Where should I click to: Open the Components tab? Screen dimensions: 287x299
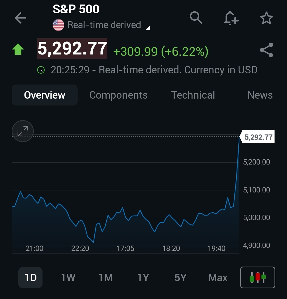point(119,95)
